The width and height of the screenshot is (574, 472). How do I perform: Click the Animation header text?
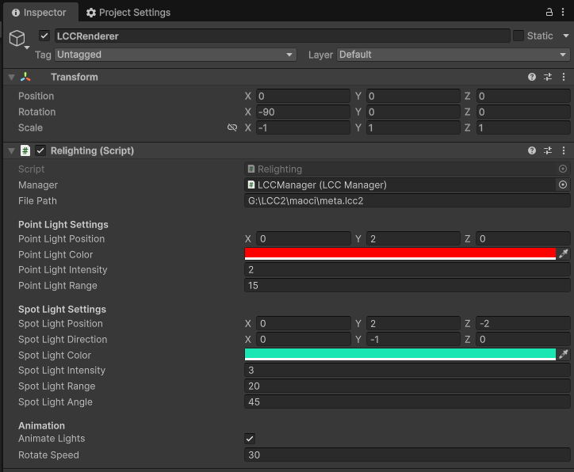42,425
